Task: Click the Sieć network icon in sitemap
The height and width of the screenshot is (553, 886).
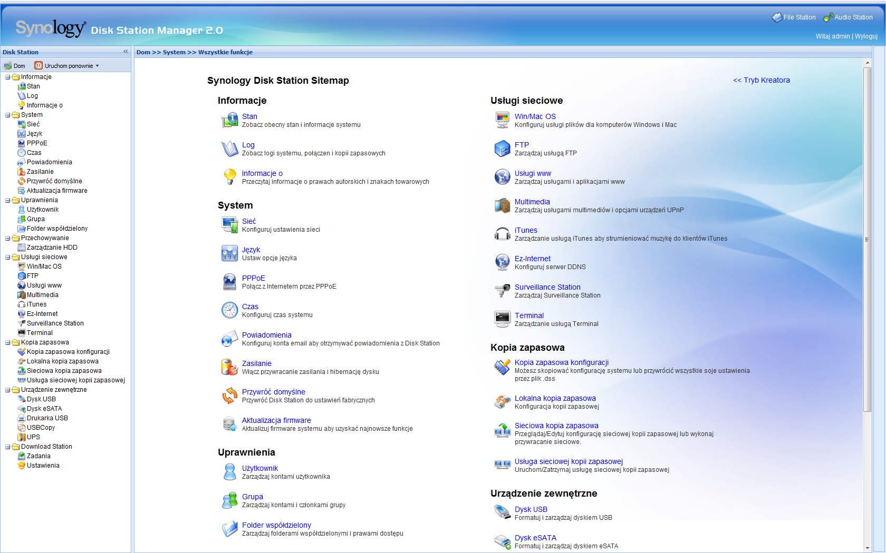Action: coord(229,225)
